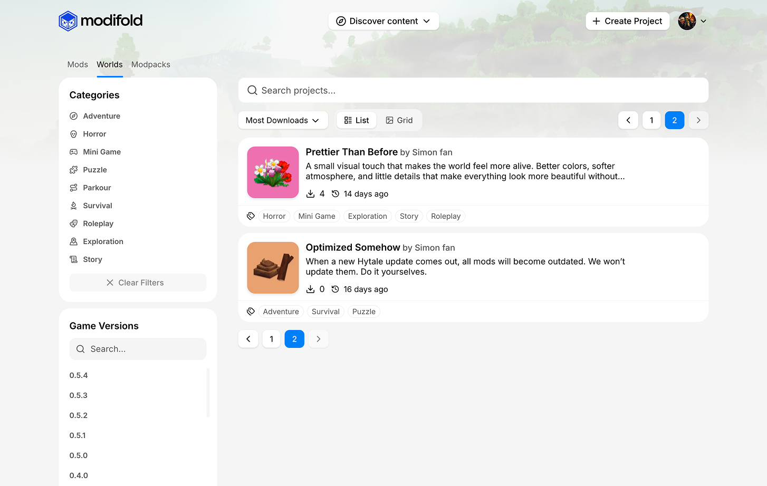Expand account menu chevron beside avatar

(703, 21)
